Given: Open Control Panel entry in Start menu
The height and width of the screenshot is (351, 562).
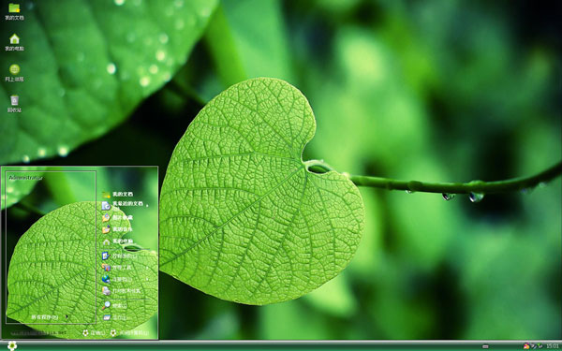Looking at the screenshot, I should tap(120, 256).
